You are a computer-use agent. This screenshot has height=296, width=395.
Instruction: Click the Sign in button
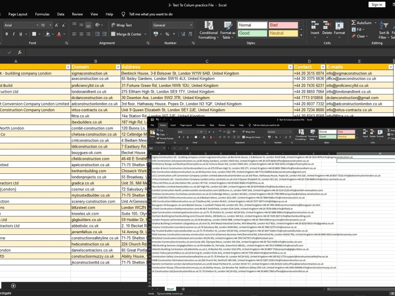tap(377, 4)
